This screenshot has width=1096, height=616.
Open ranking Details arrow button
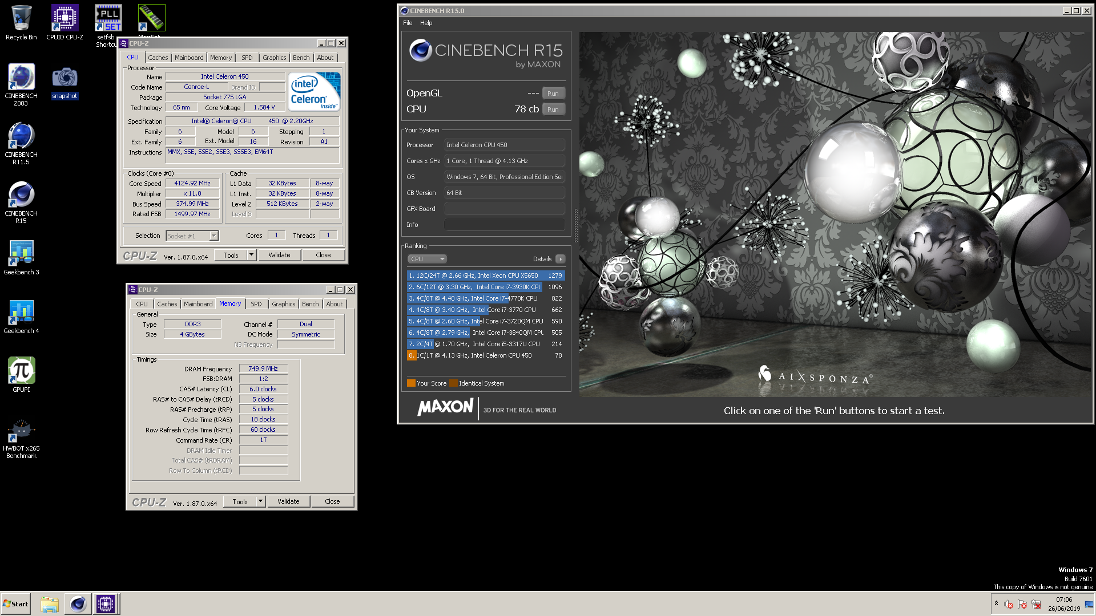(x=561, y=259)
